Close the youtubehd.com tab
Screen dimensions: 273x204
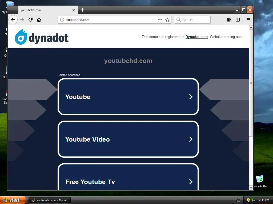click(74, 10)
